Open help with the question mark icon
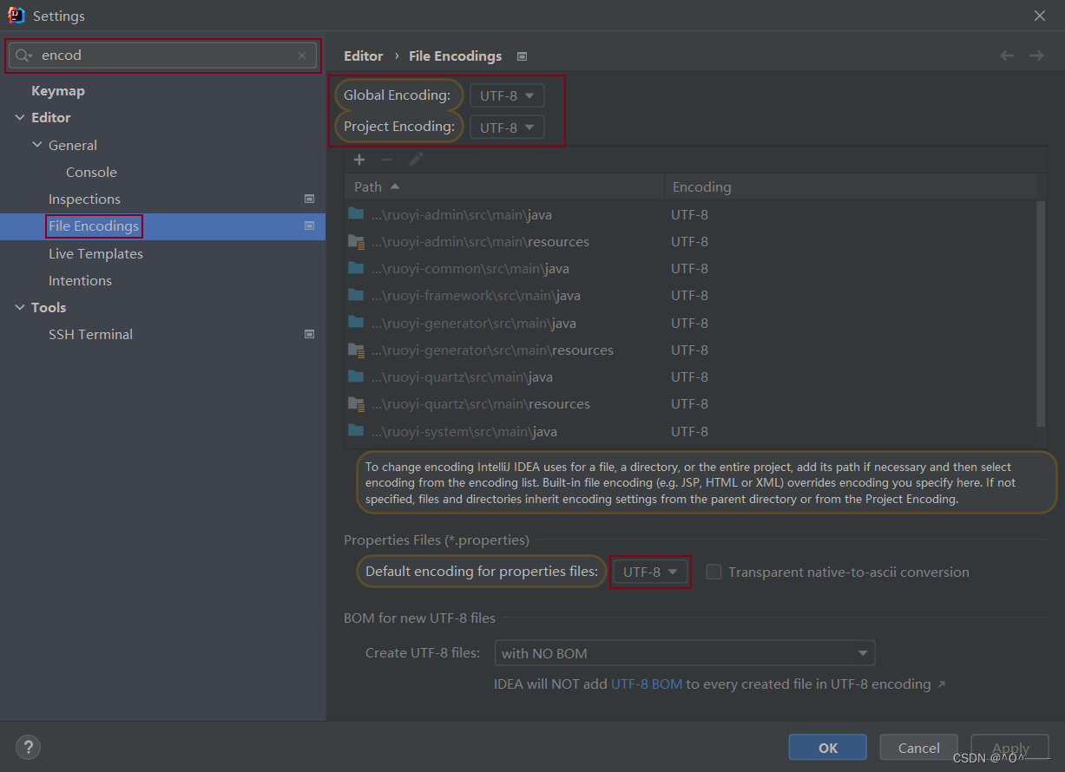The width and height of the screenshot is (1065, 772). [28, 747]
